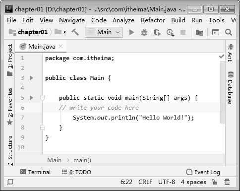Open the Edit menu
The height and width of the screenshot is (191, 240).
[x=28, y=20]
